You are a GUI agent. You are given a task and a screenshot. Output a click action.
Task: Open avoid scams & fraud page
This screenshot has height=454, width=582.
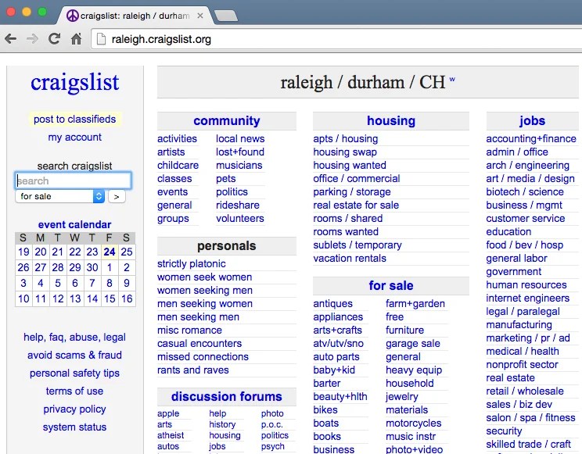click(74, 355)
